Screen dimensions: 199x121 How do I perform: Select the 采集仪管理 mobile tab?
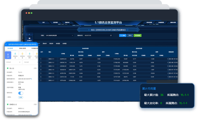pyautogui.click(x=22, y=48)
